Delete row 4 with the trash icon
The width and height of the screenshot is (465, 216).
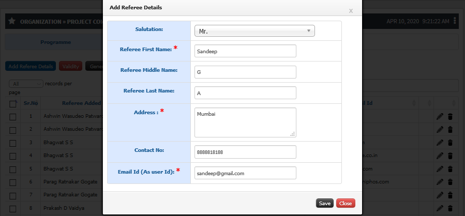[x=450, y=156]
